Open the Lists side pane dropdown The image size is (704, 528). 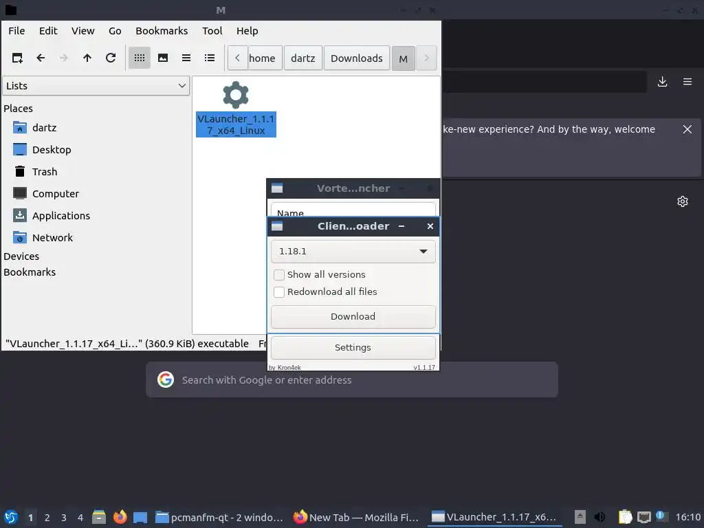96,86
